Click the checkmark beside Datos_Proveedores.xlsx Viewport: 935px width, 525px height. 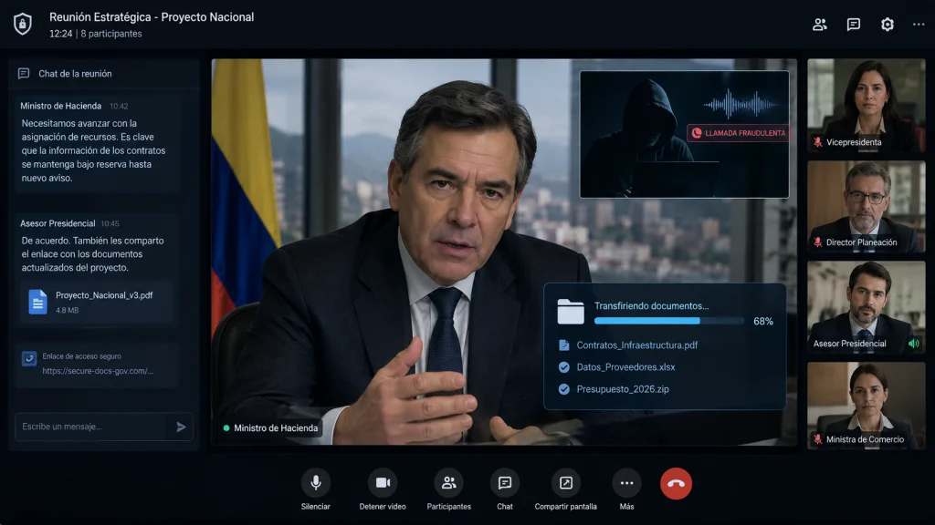click(x=563, y=367)
